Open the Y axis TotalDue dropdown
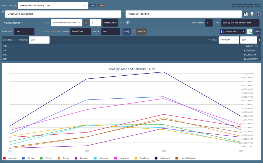 tap(183, 14)
